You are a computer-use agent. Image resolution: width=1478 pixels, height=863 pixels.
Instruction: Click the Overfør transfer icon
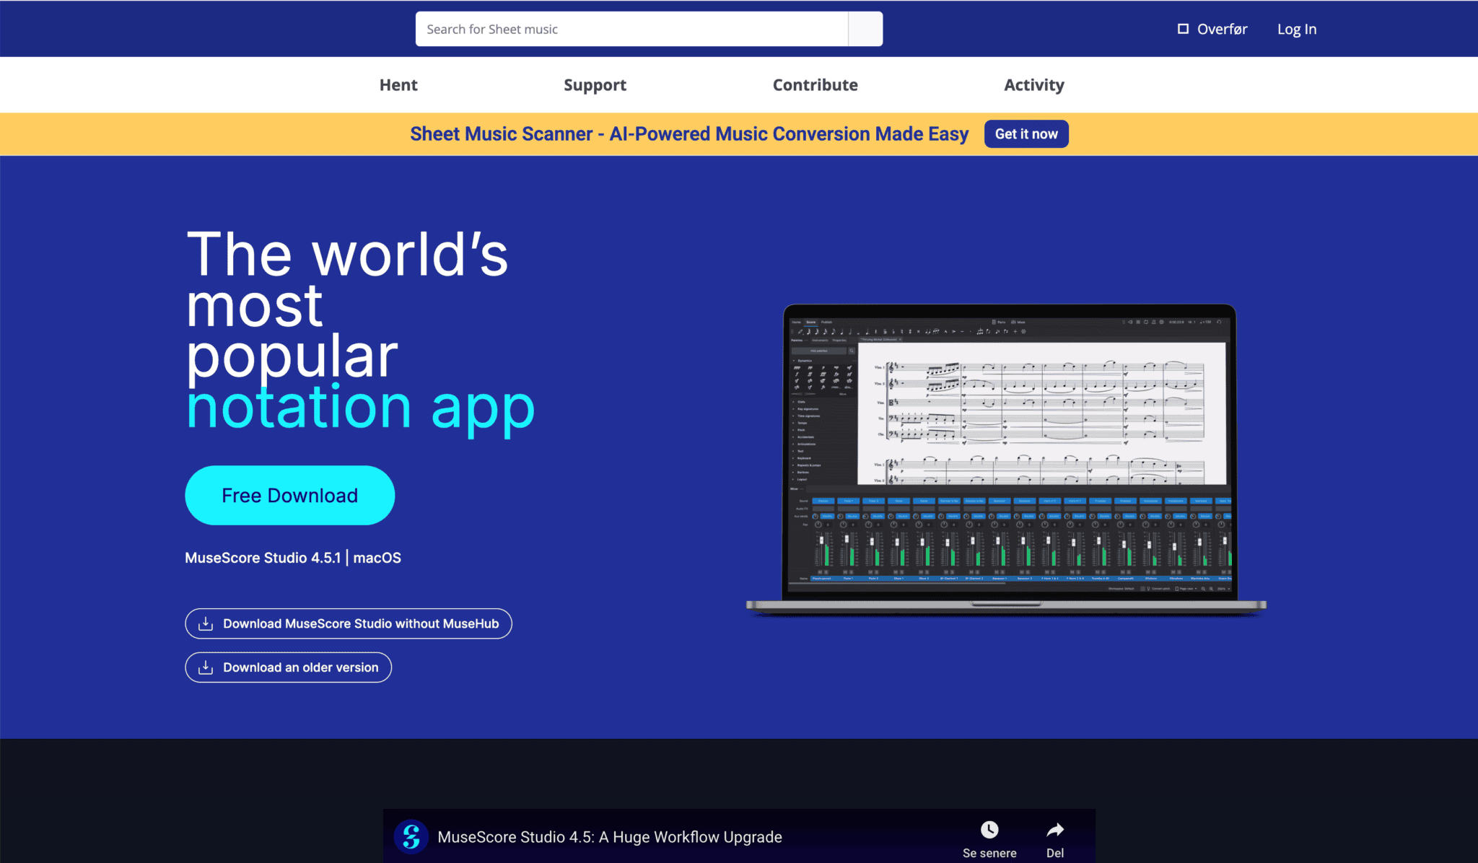(x=1184, y=29)
